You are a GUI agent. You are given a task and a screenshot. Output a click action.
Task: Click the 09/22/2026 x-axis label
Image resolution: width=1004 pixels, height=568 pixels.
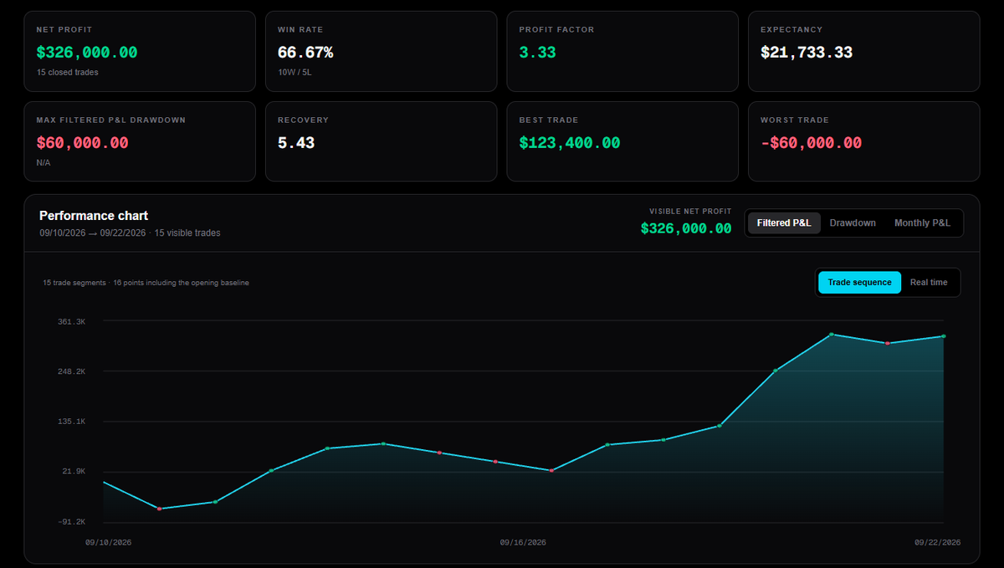point(937,543)
